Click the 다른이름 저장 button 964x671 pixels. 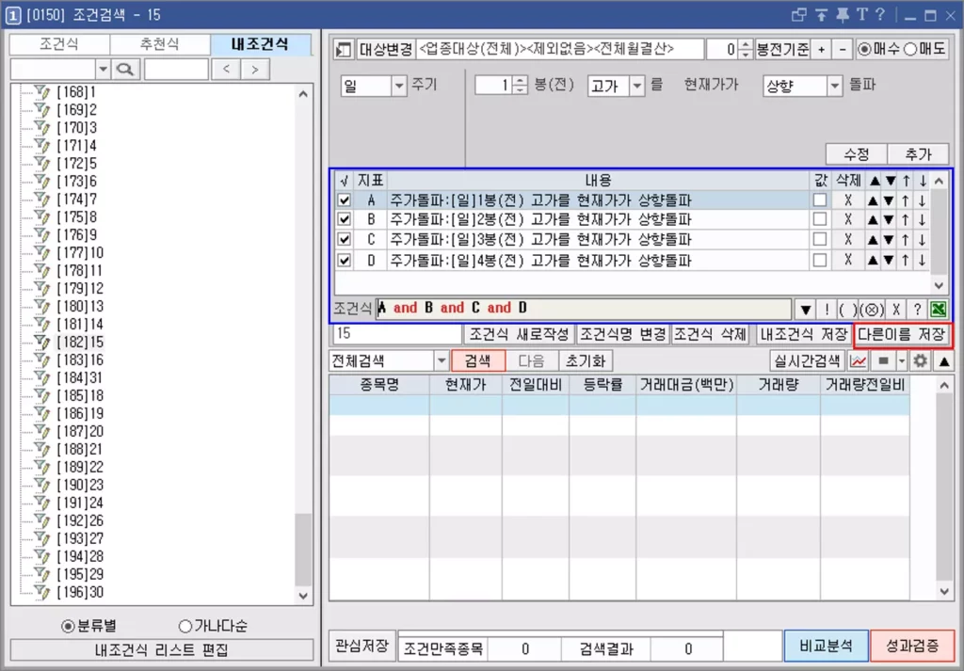click(901, 334)
